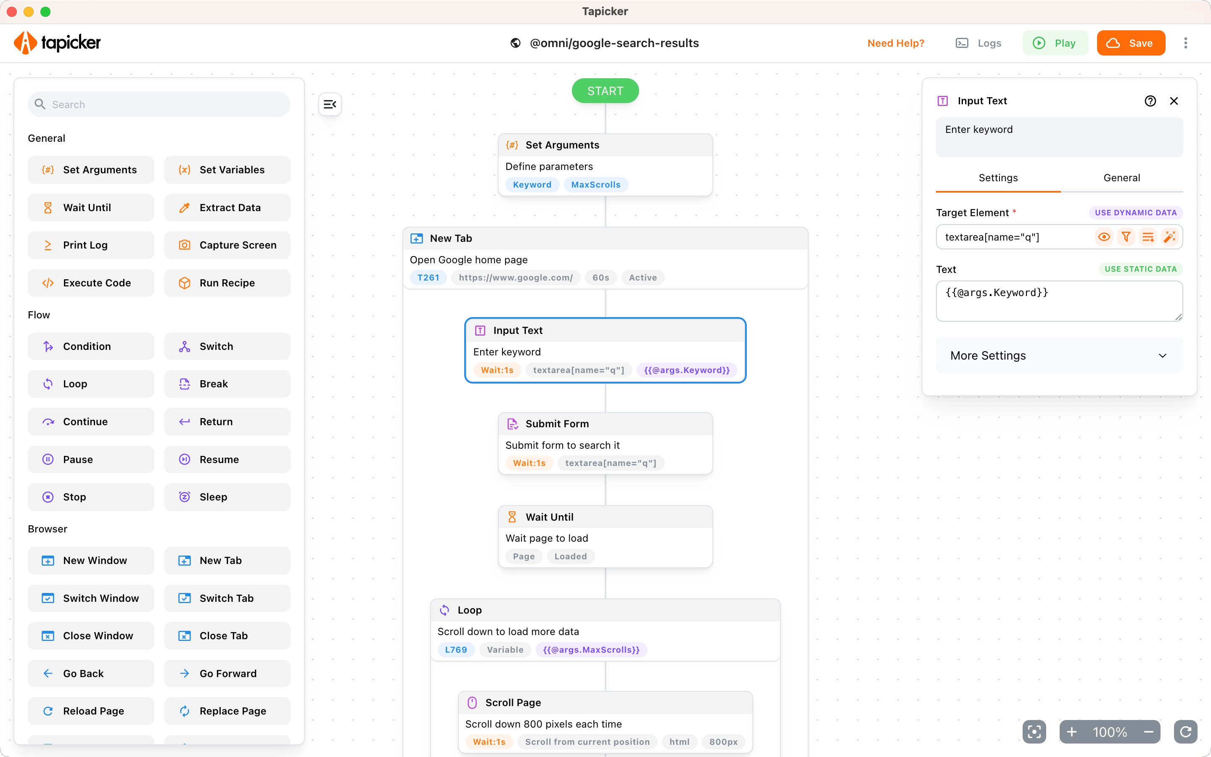Click the filter icon in Target Element field
This screenshot has height=757, width=1211.
click(x=1126, y=237)
